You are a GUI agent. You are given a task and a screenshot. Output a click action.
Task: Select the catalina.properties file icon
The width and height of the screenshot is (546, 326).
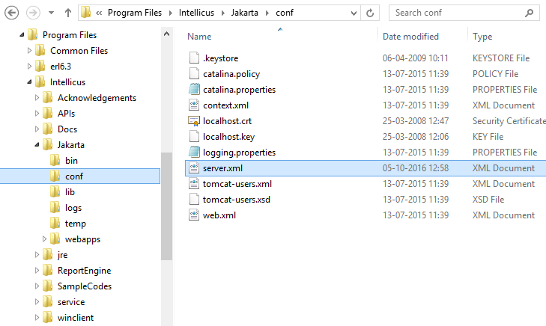[194, 89]
